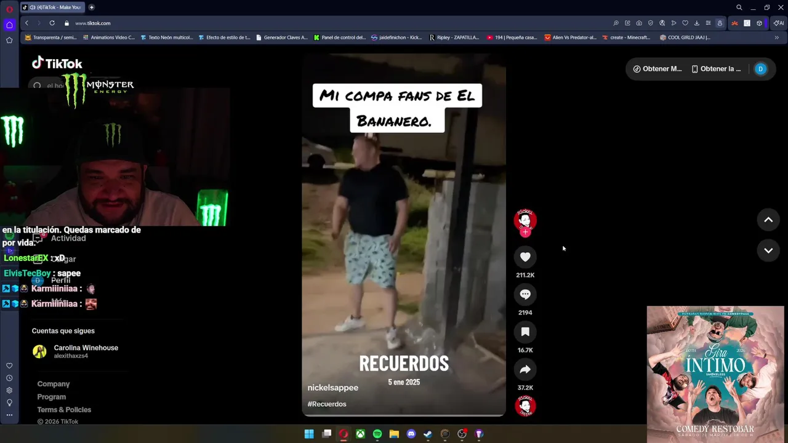Open the extensions cube icon
The height and width of the screenshot is (443, 788).
pos(759,23)
